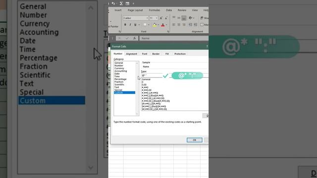317x178 pixels.
Task: Click the Align Left icon
Action: coord(174,25)
